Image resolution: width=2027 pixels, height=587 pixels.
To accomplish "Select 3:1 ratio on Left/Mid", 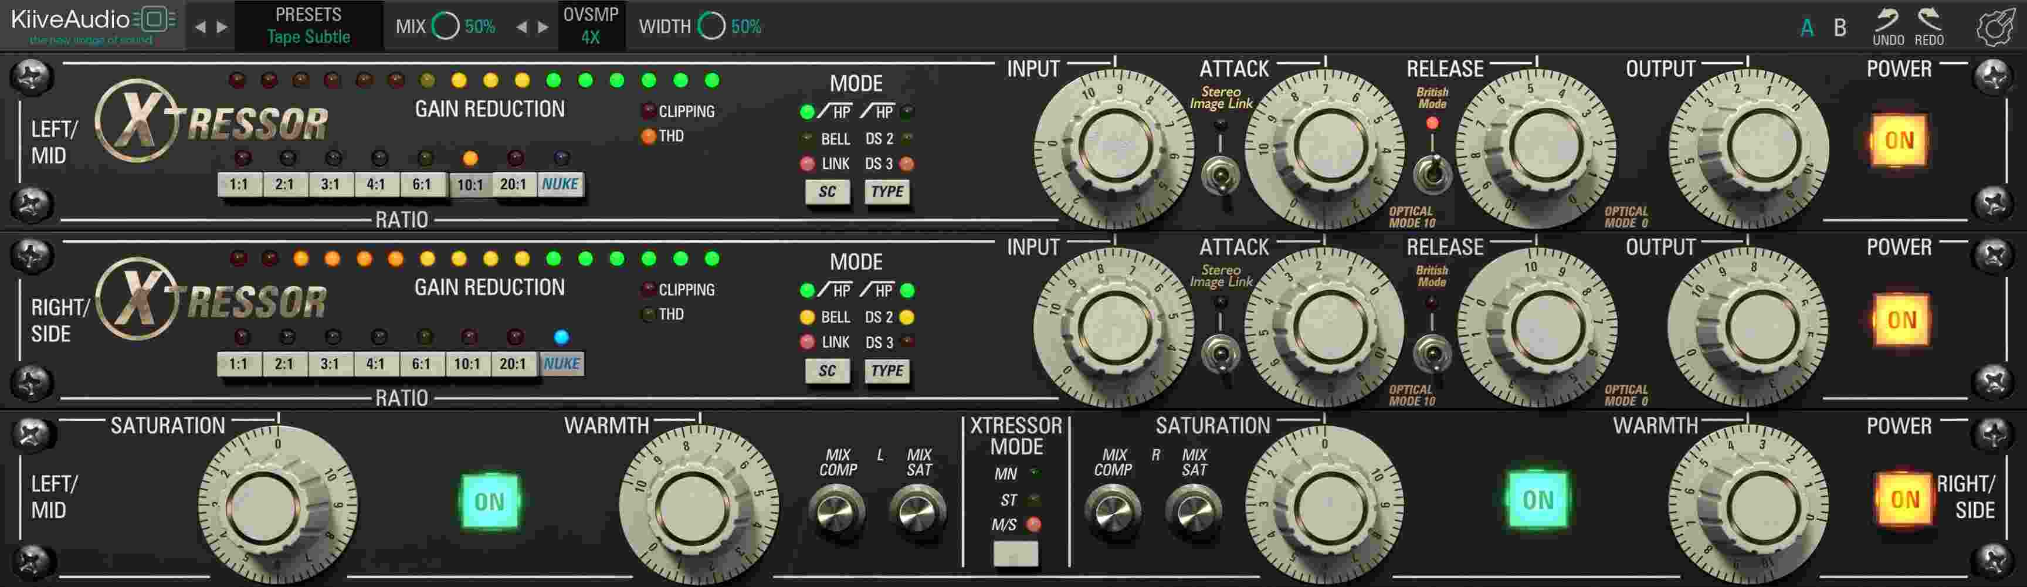I will tap(330, 185).
